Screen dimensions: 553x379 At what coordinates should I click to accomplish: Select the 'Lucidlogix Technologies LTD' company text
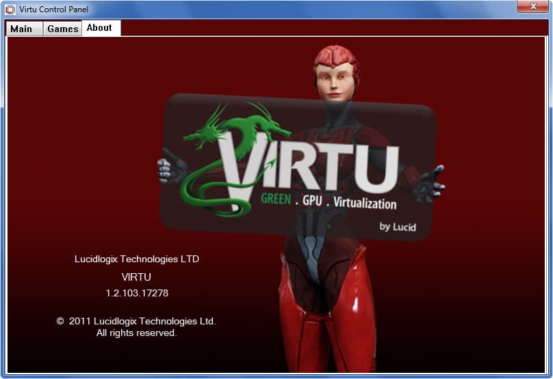(x=136, y=259)
